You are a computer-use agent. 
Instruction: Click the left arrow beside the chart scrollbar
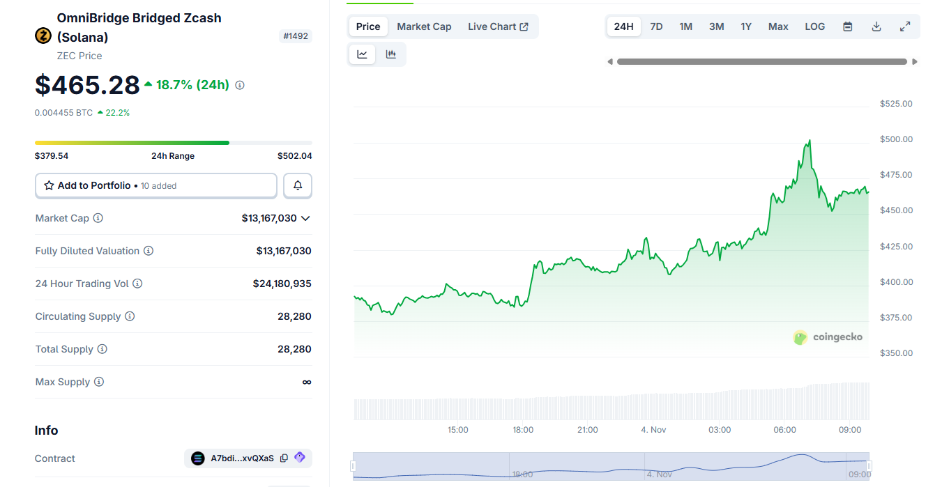(610, 61)
